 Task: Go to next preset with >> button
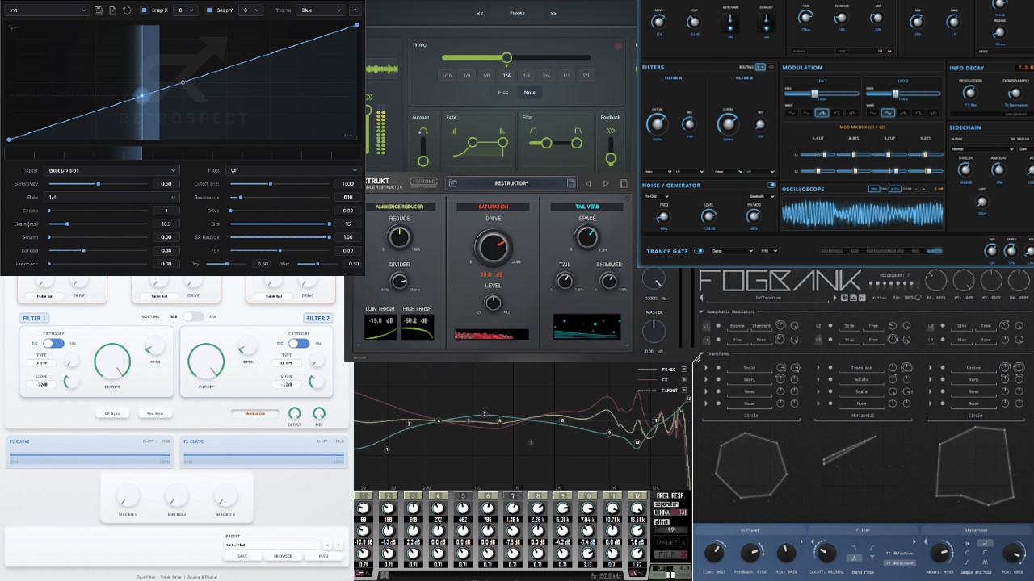(x=553, y=13)
